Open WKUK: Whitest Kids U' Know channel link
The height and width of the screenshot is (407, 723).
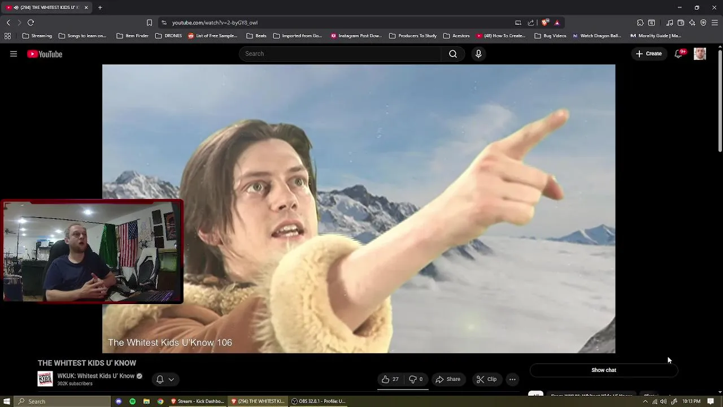point(95,376)
